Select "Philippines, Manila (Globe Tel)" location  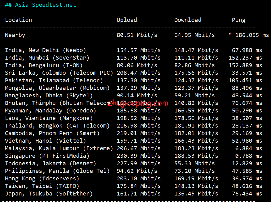tap(57, 171)
